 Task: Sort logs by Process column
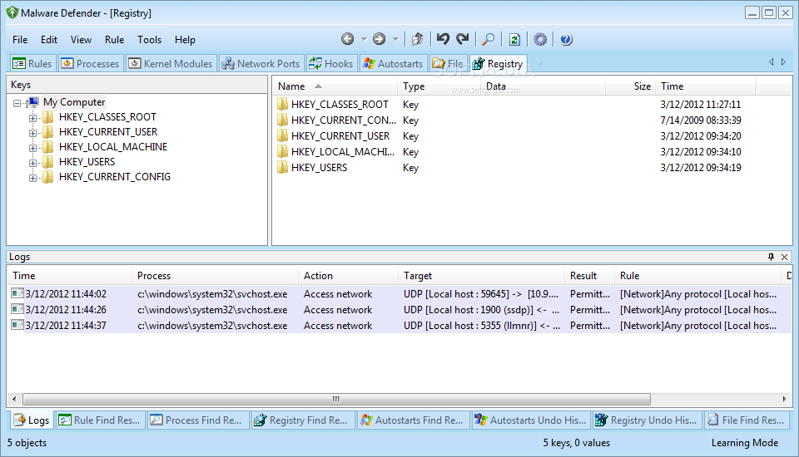pyautogui.click(x=215, y=276)
